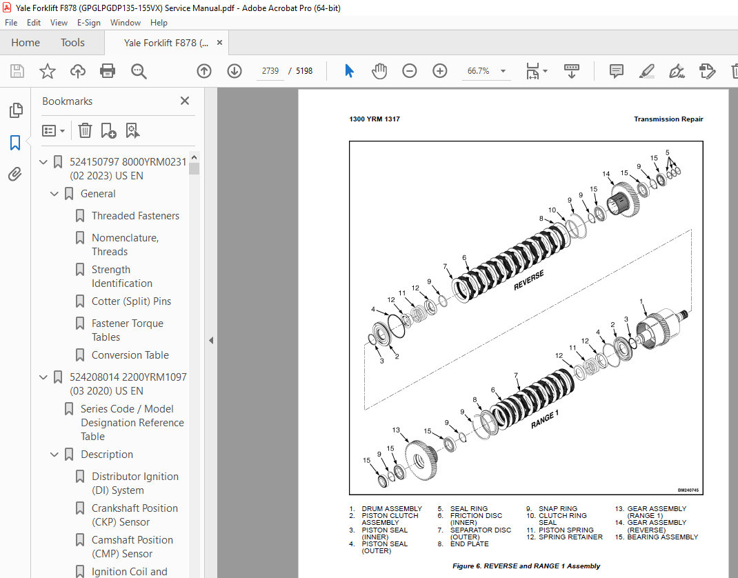Open attachments paperclip panel
The height and width of the screenshot is (578, 738).
[x=15, y=175]
